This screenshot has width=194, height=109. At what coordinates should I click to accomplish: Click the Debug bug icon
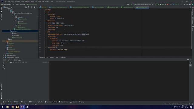158,5
